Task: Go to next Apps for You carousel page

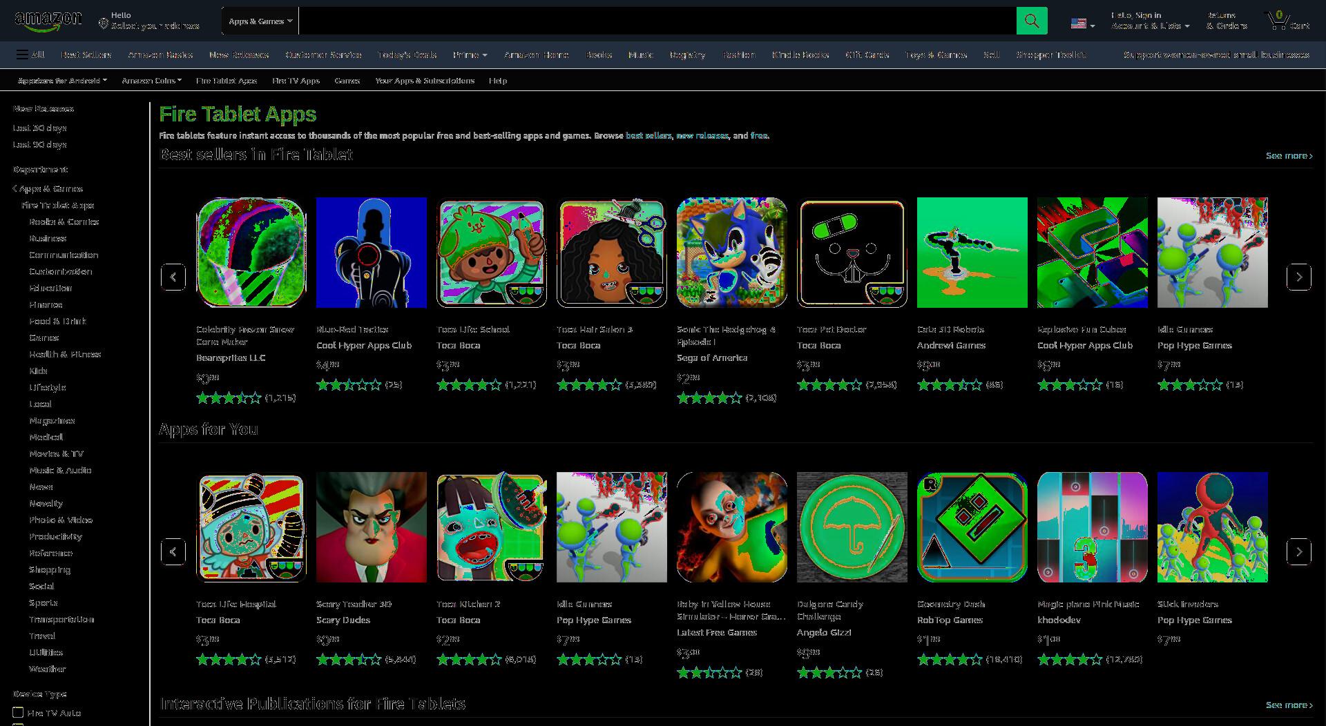Action: tap(1298, 551)
